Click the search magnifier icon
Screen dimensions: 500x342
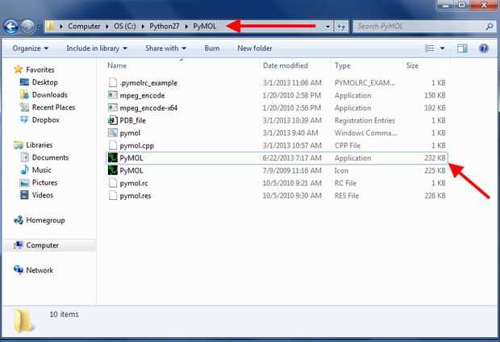point(490,27)
